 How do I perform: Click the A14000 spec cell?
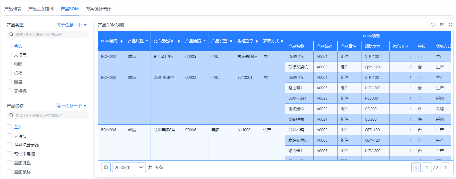pos(247,142)
